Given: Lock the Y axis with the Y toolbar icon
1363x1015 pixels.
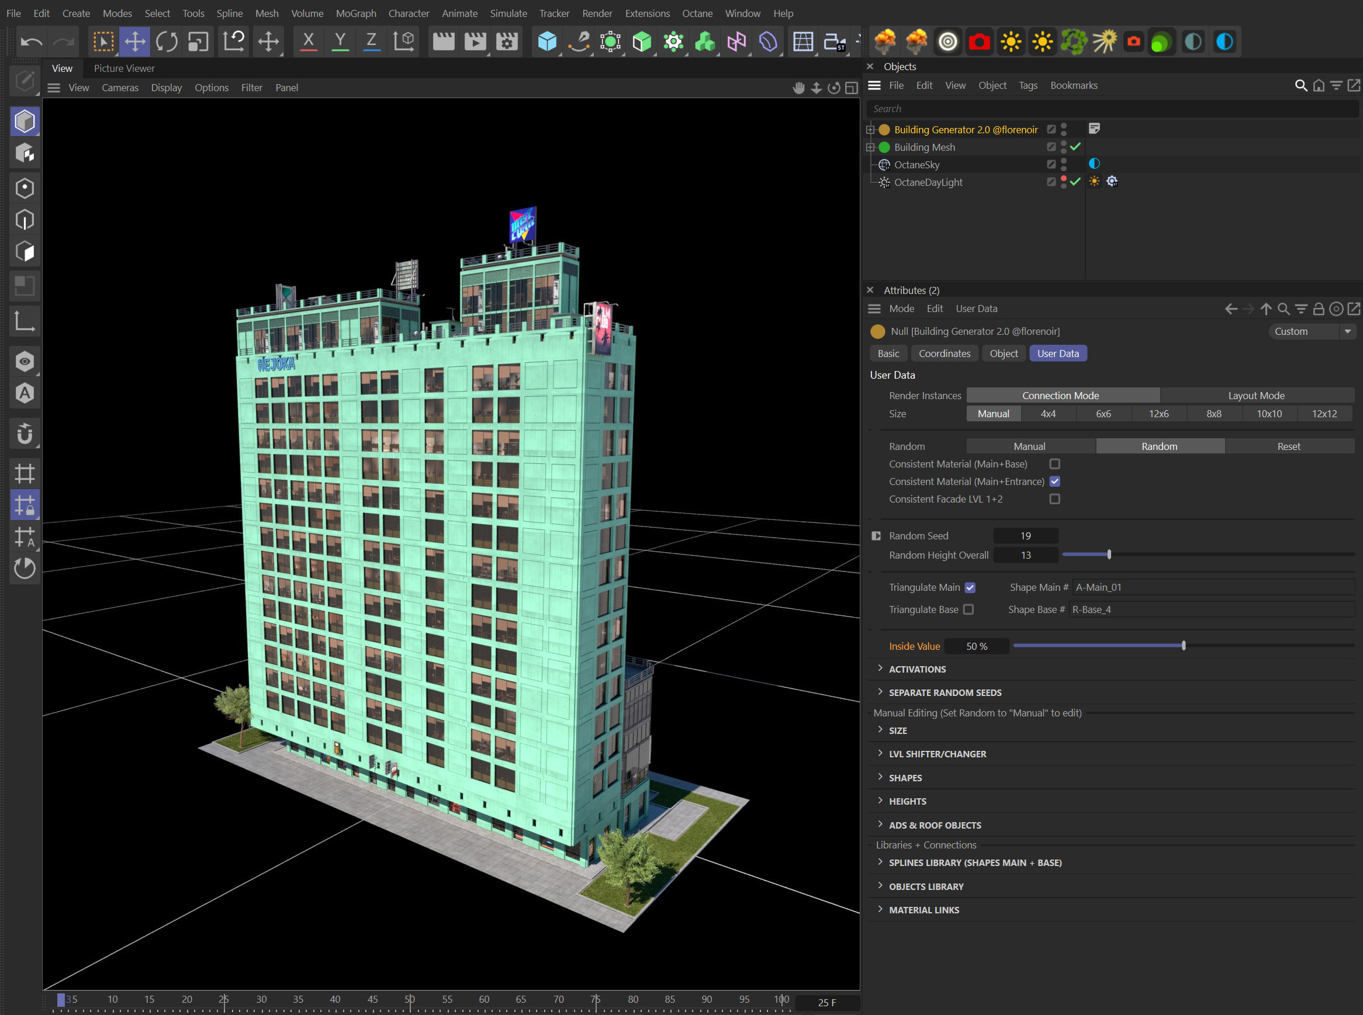Looking at the screenshot, I should (340, 41).
